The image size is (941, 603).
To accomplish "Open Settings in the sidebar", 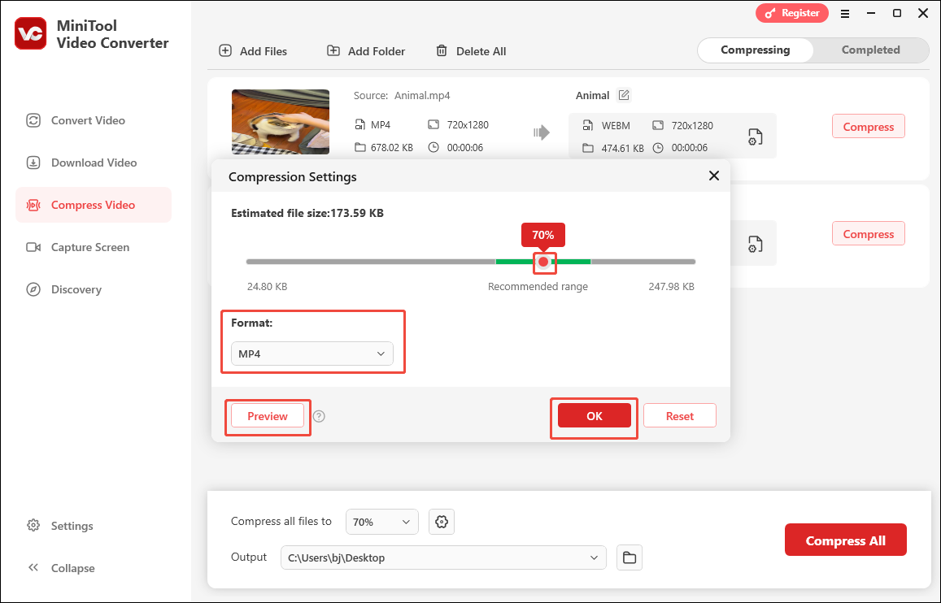I will (60, 526).
